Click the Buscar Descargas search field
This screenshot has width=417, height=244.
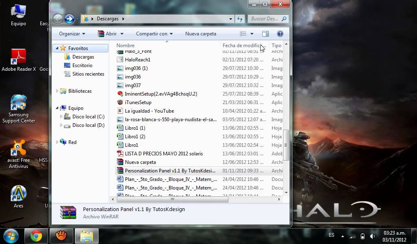click(x=268, y=19)
